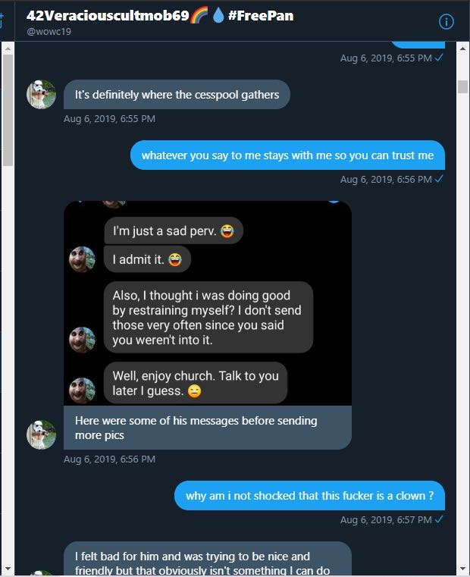The height and width of the screenshot is (577, 470).
Task: Click the down arrow on right scrollbar
Action: [x=462, y=569]
